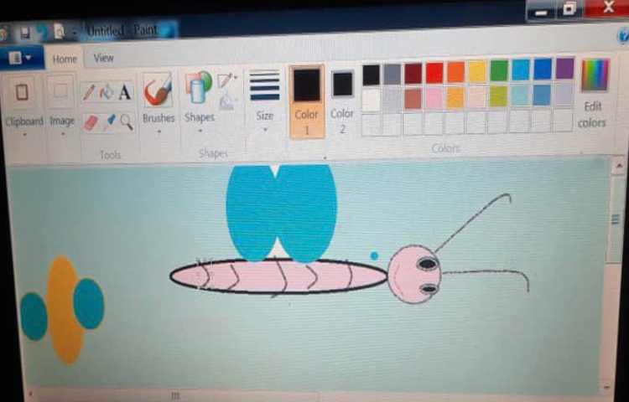Switch to the View tab
Viewport: 629px width, 402px height.
click(103, 58)
